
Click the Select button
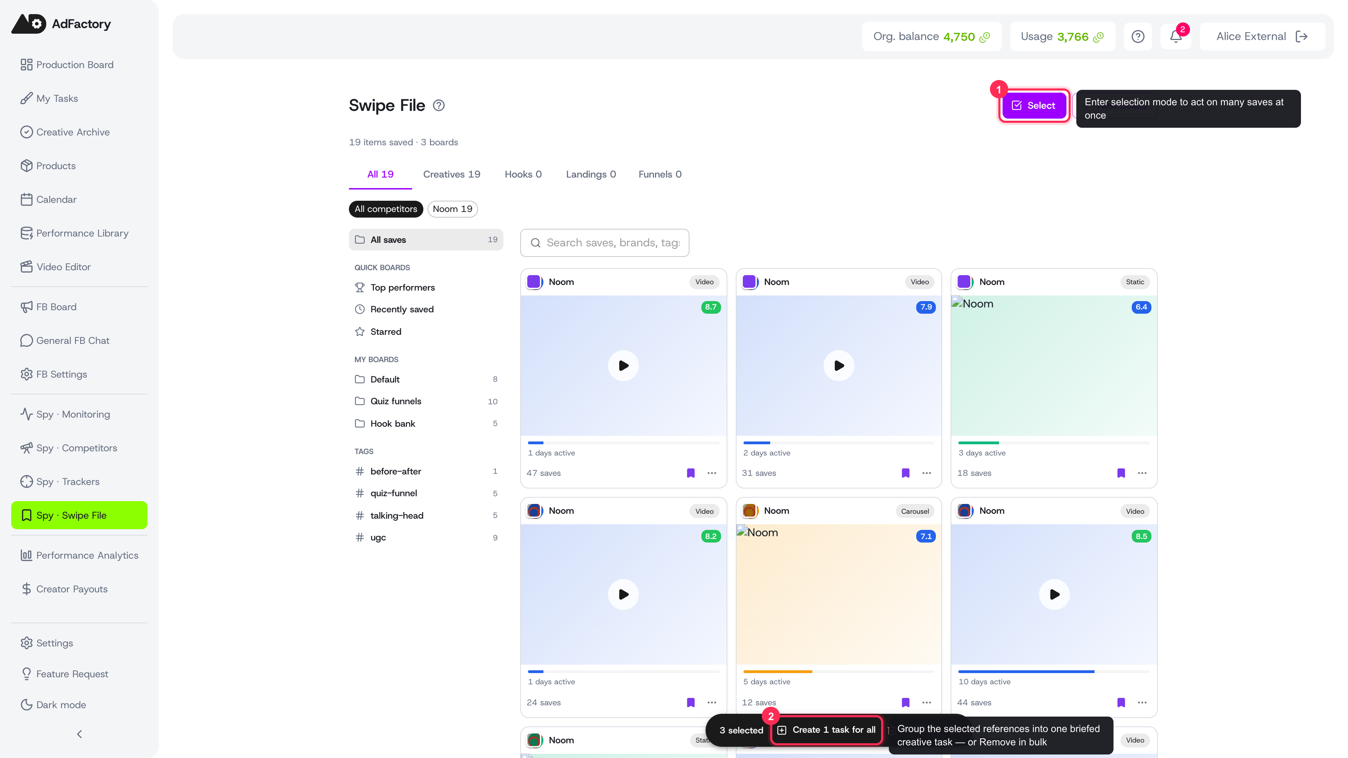[1033, 106]
